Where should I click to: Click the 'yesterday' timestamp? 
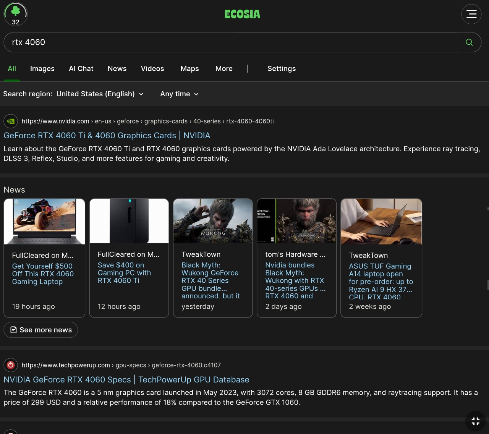(x=198, y=306)
